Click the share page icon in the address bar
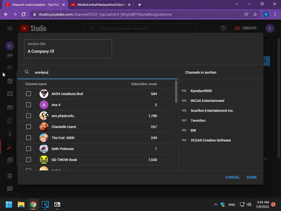 (x=246, y=14)
